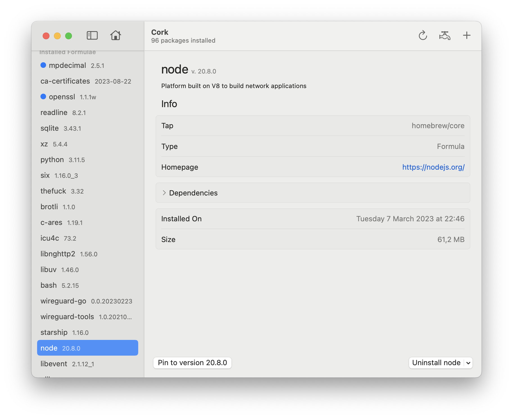Click the 96 packages installed subtitle

(183, 40)
